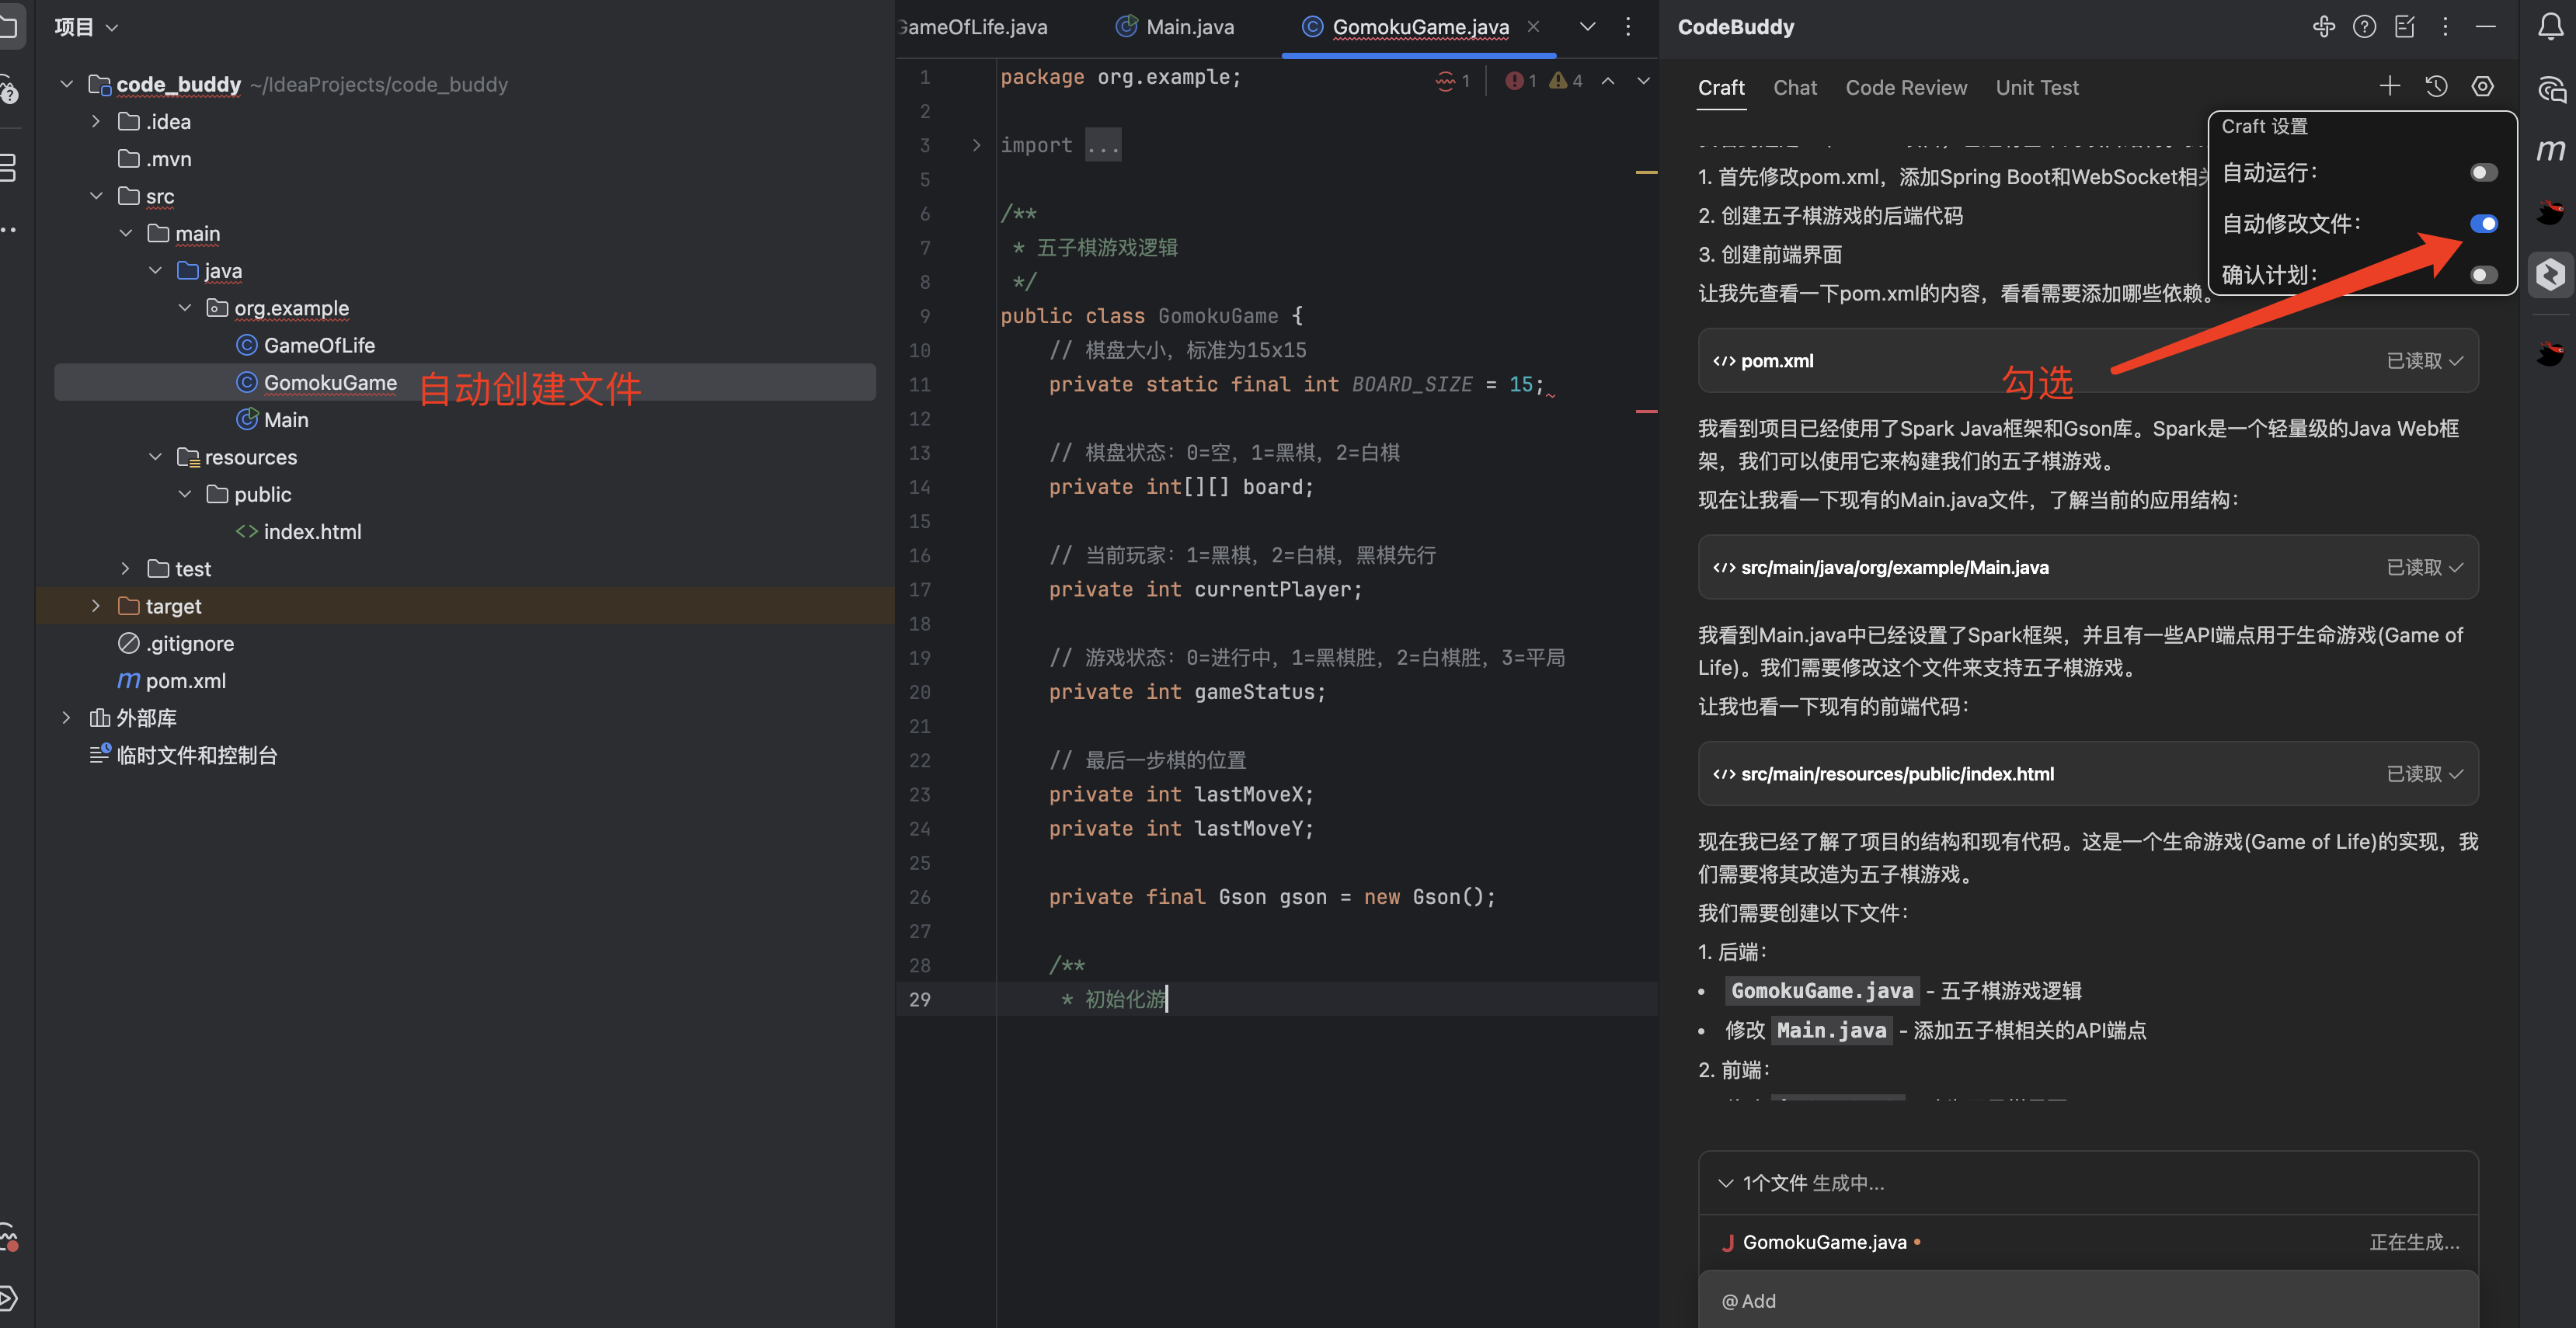2576x1328 pixels.
Task: Open new chat with plus icon
Action: pos(2389,86)
